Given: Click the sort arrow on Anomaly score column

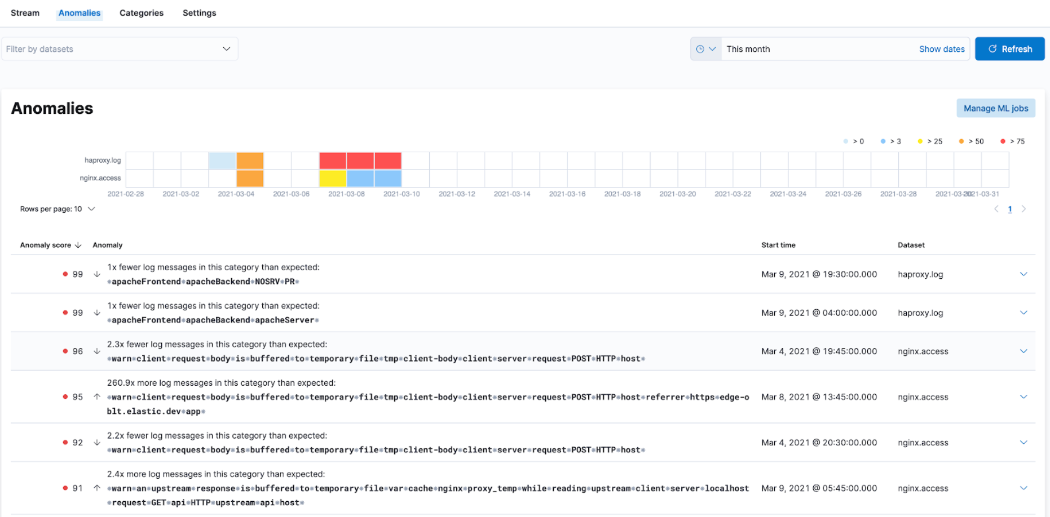Looking at the screenshot, I should coord(79,245).
